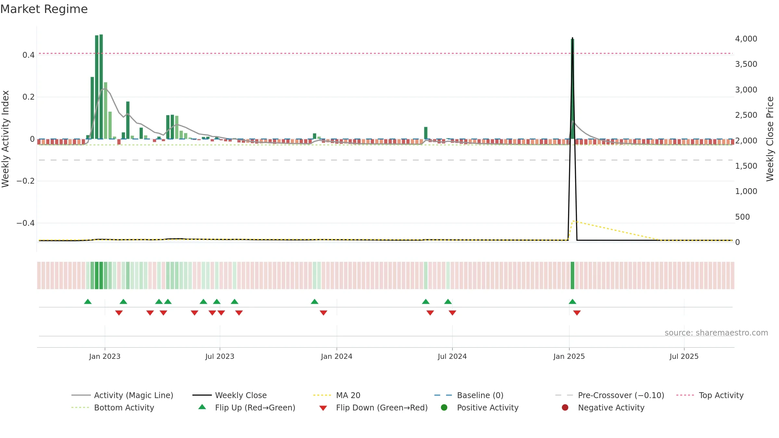This screenshot has height=438, width=779.
Task: Toggle the Bottom Activity legend entry
Action: tap(113, 408)
